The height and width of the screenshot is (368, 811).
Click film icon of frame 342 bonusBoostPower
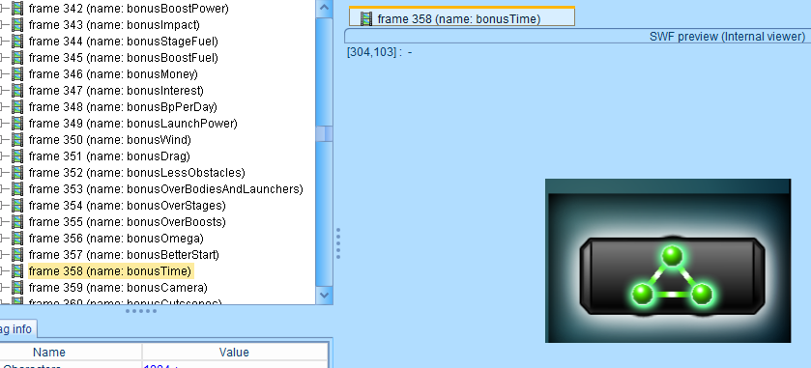[x=17, y=9]
